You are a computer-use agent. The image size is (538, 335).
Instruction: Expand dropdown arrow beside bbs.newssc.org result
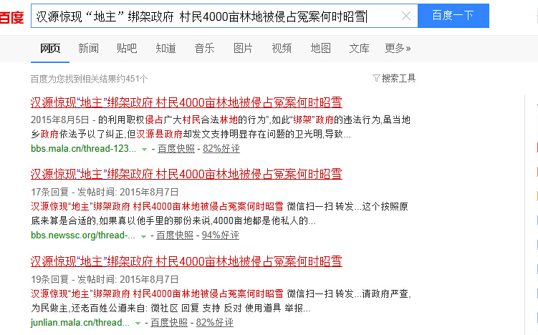pyautogui.click(x=143, y=236)
